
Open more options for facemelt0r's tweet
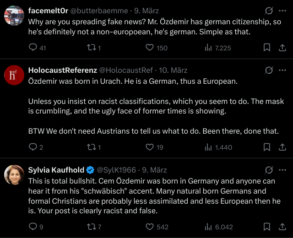point(282,10)
